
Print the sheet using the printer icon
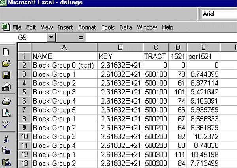pos(6,101)
